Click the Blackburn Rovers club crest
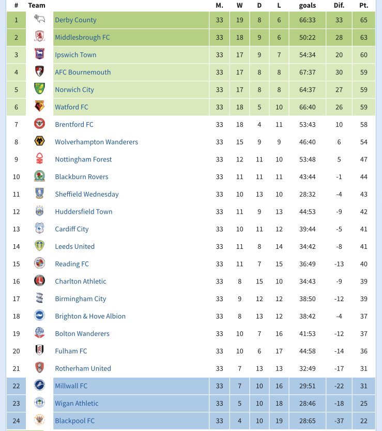This screenshot has width=382, height=431. pos(39,177)
